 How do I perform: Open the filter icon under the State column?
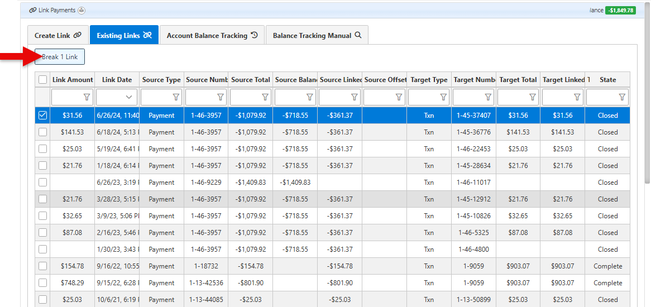click(x=622, y=97)
